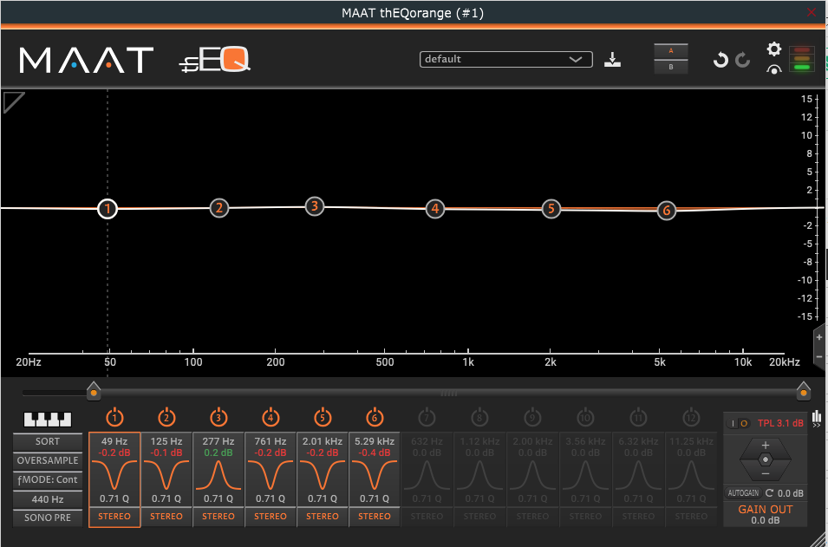Toggle the OVERSAMPLE button
The image size is (828, 547).
pos(48,460)
